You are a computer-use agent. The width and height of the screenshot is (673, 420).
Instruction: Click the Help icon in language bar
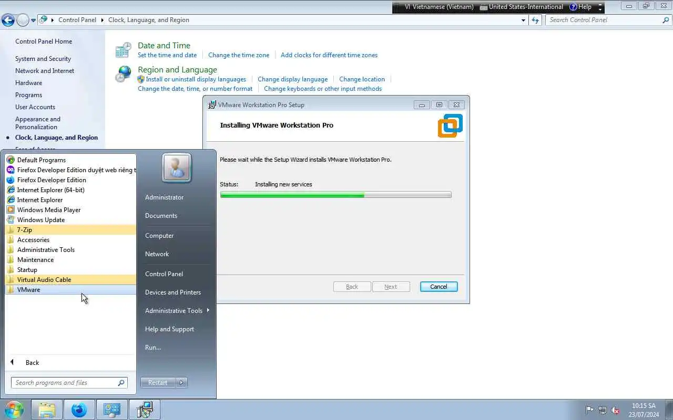point(573,7)
